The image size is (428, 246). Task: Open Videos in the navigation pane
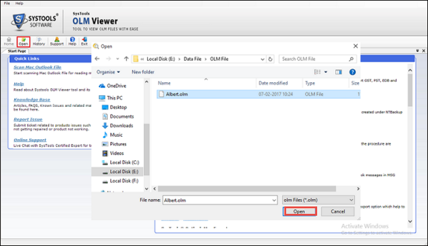click(113, 153)
